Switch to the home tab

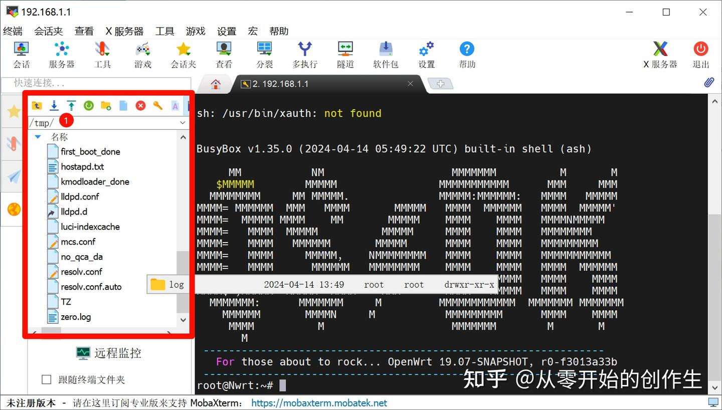click(x=215, y=84)
